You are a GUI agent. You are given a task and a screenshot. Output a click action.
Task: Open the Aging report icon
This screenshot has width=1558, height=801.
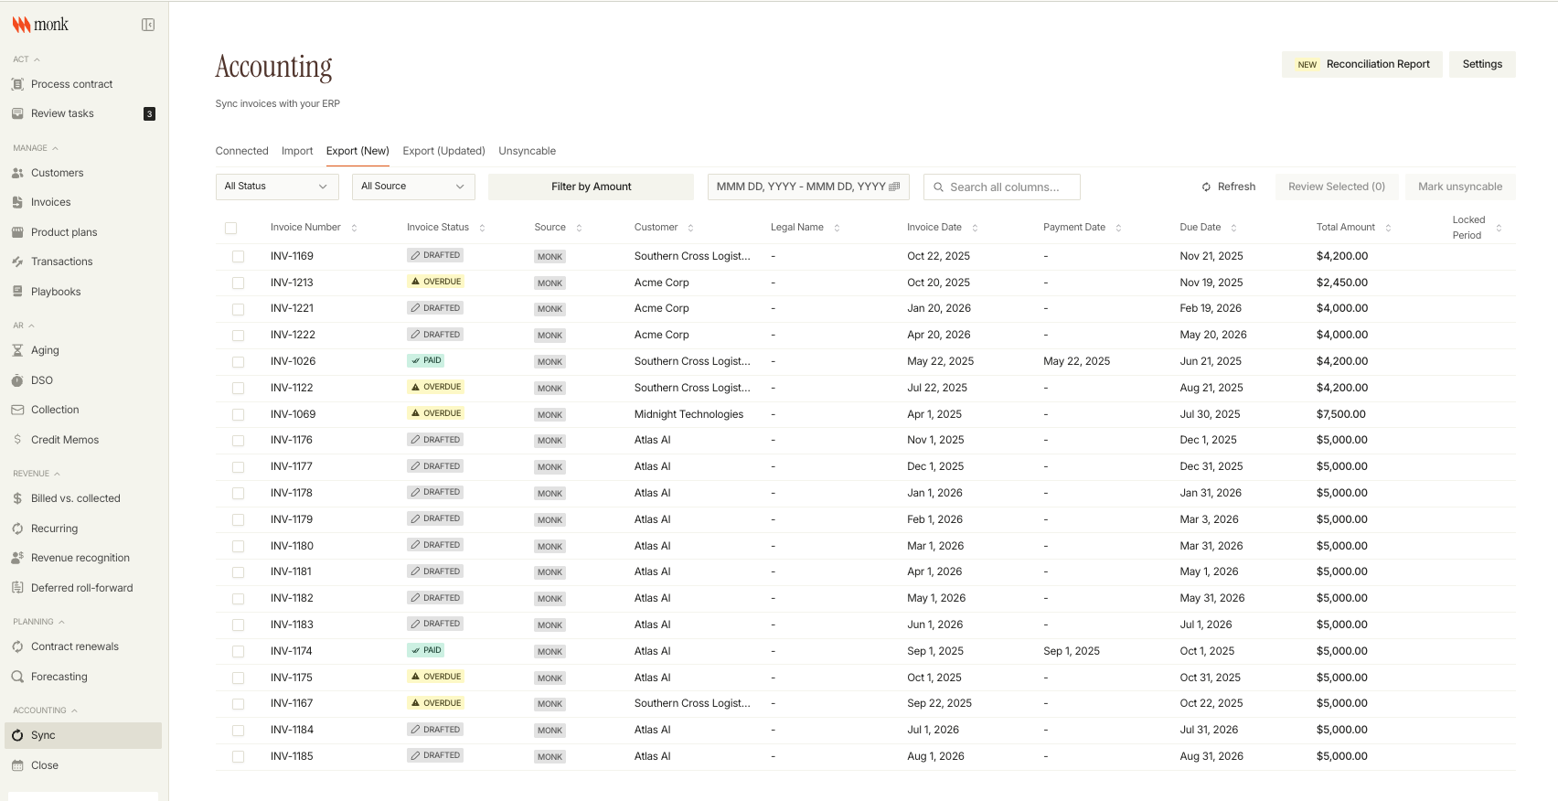17,350
